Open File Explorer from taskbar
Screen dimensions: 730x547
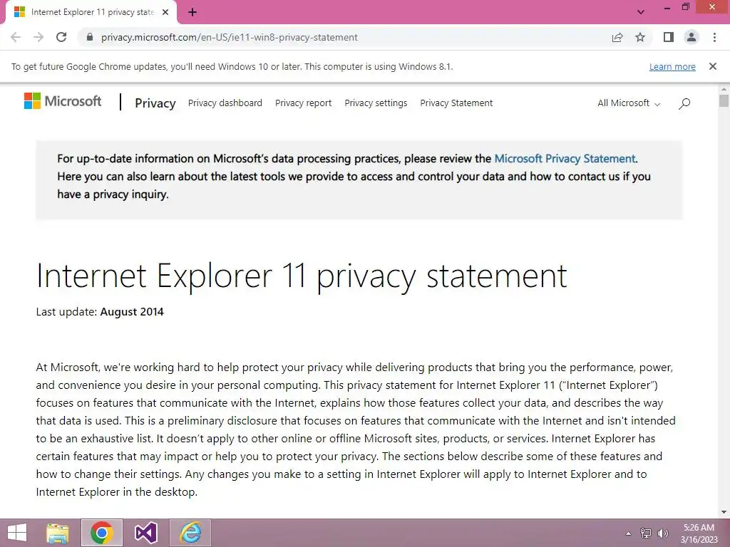coord(58,533)
